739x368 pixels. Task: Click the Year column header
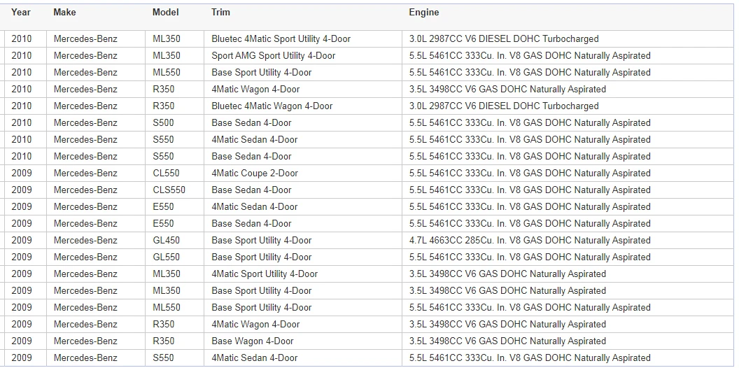tap(21, 13)
